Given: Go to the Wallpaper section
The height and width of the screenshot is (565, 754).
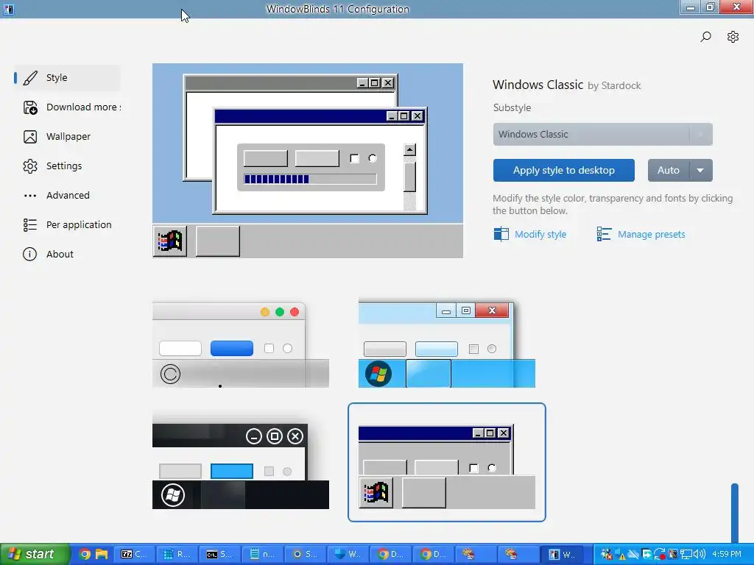Looking at the screenshot, I should 67,136.
